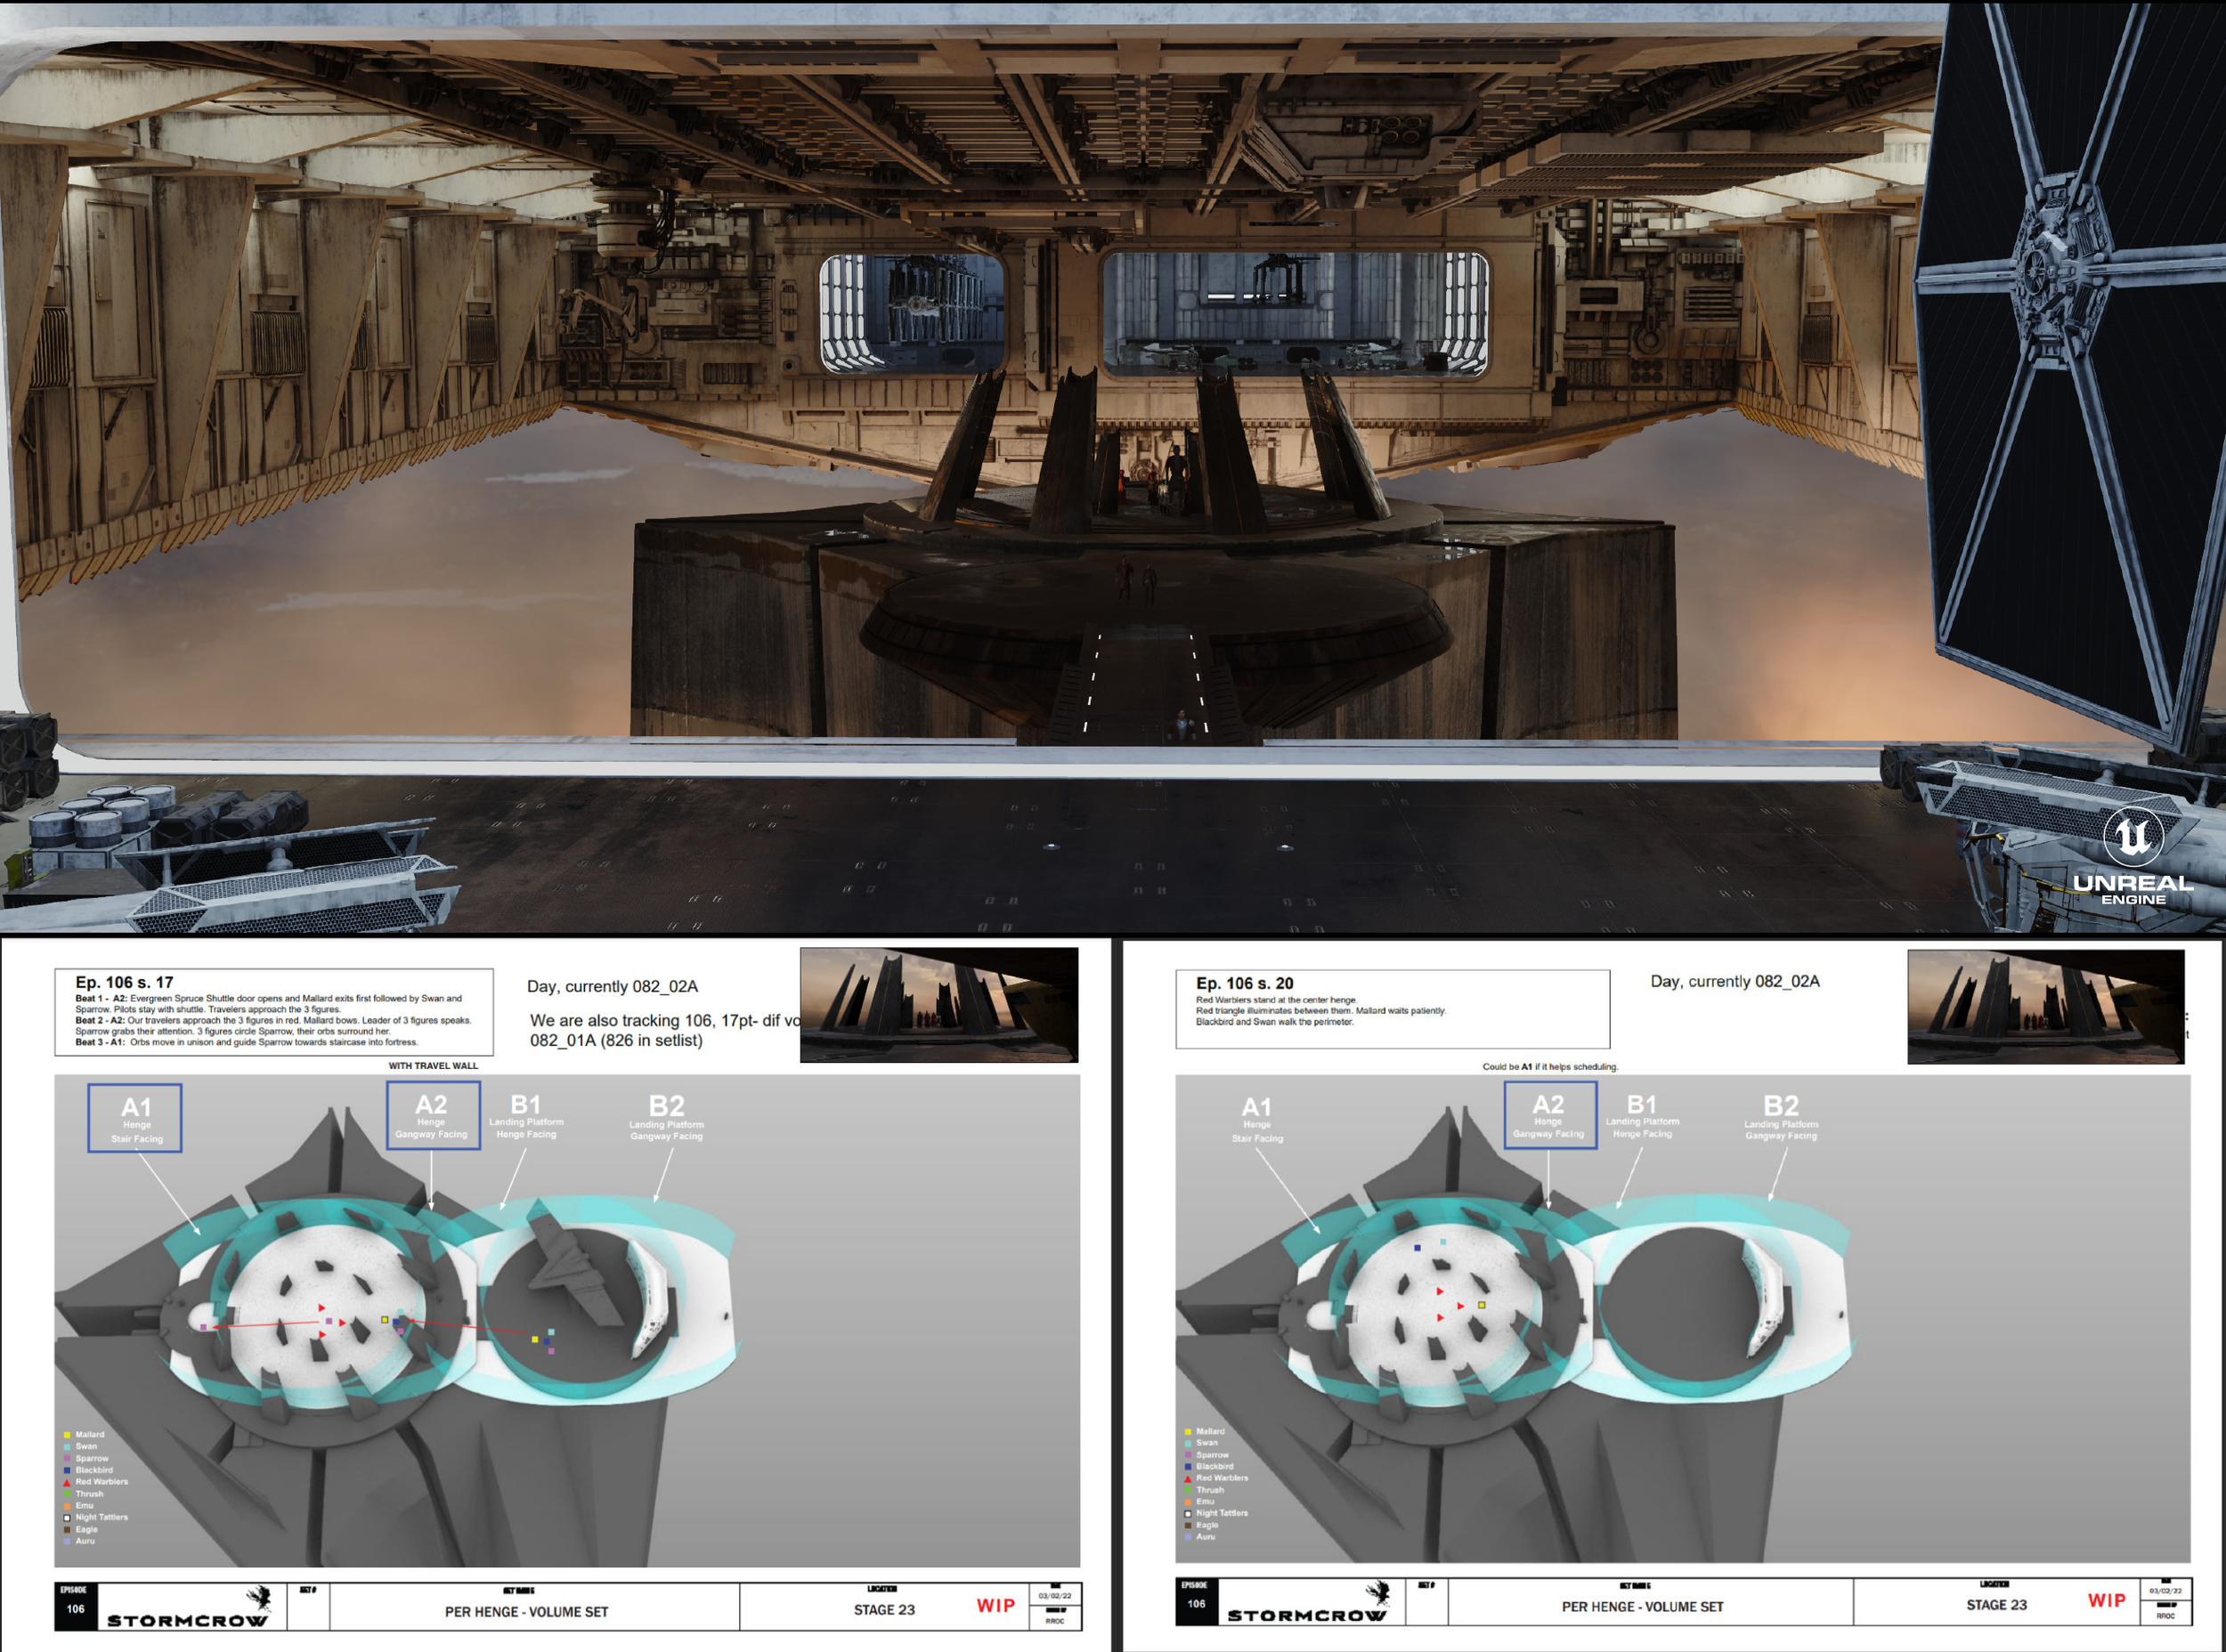The height and width of the screenshot is (1652, 2226).
Task: Click 'Sparrow' legend name on s. 20 sheet
Action: click(x=1213, y=1455)
